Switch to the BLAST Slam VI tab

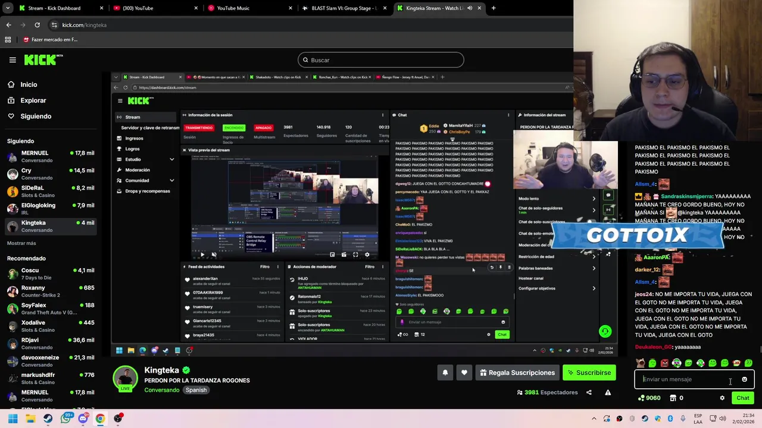pos(344,8)
